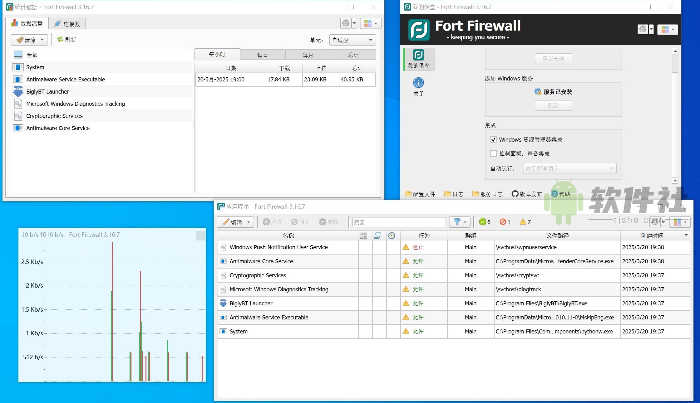Image resolution: width=700 pixels, height=403 pixels.
Task: Click the Fort Firewall logo in the header
Action: (x=419, y=30)
